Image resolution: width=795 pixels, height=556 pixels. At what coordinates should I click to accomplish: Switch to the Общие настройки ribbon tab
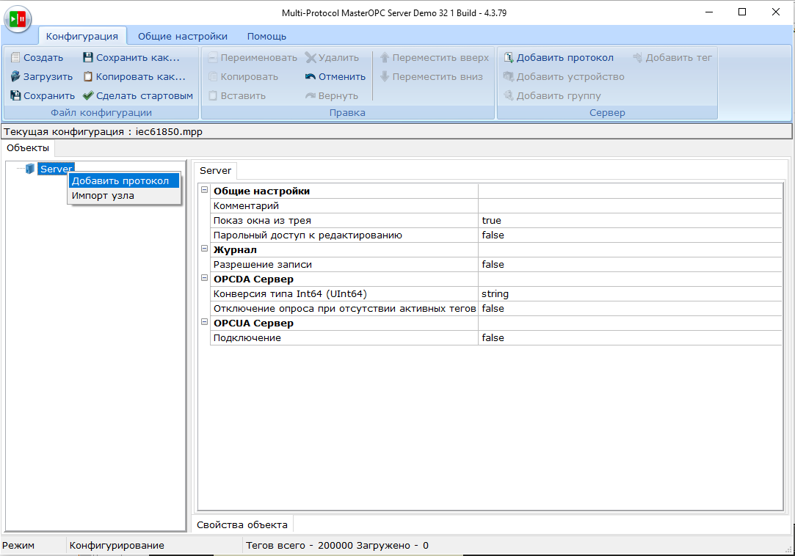183,36
